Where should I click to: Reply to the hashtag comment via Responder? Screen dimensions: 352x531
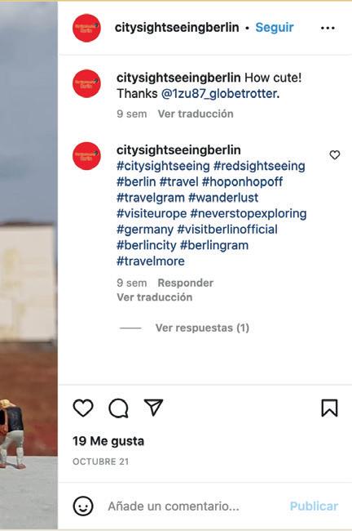[x=186, y=283]
